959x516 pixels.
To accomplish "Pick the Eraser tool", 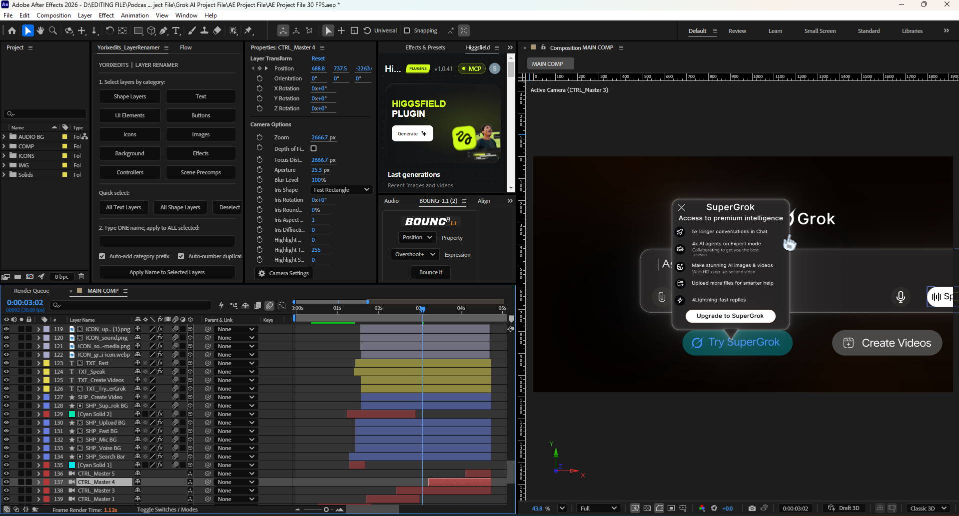I will [x=217, y=31].
